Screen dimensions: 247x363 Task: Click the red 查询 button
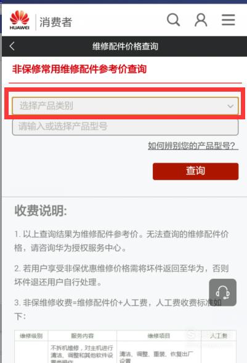[x=195, y=171]
